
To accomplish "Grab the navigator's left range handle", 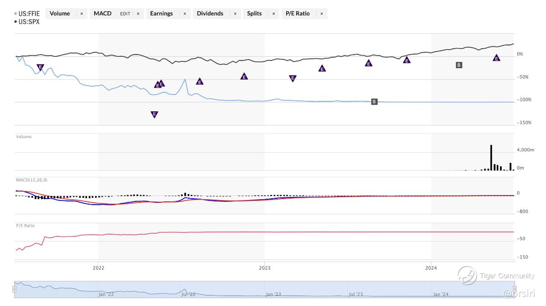I will (x=15, y=289).
